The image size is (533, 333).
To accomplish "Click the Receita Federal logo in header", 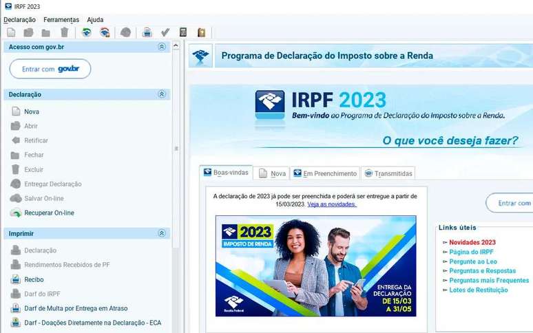I will click(200, 55).
